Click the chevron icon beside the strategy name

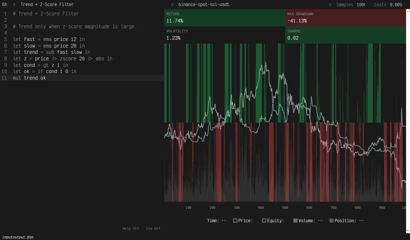(14, 5)
